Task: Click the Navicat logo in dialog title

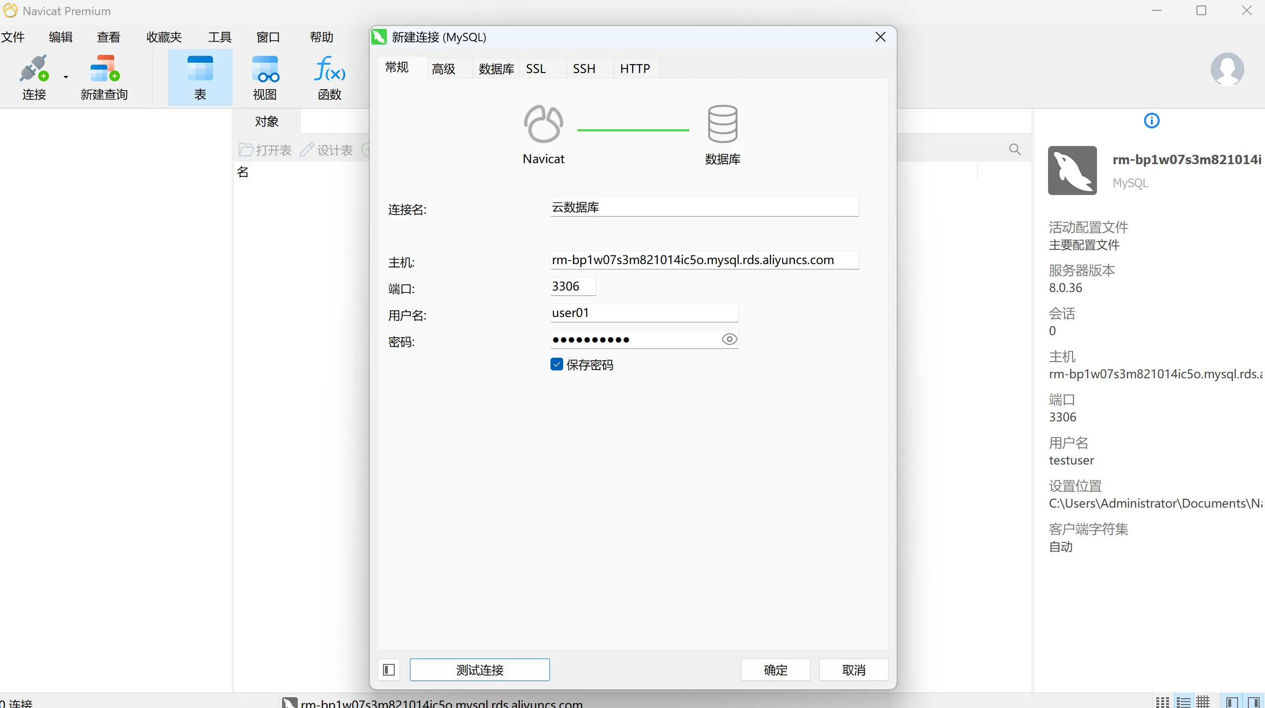Action: coord(379,37)
